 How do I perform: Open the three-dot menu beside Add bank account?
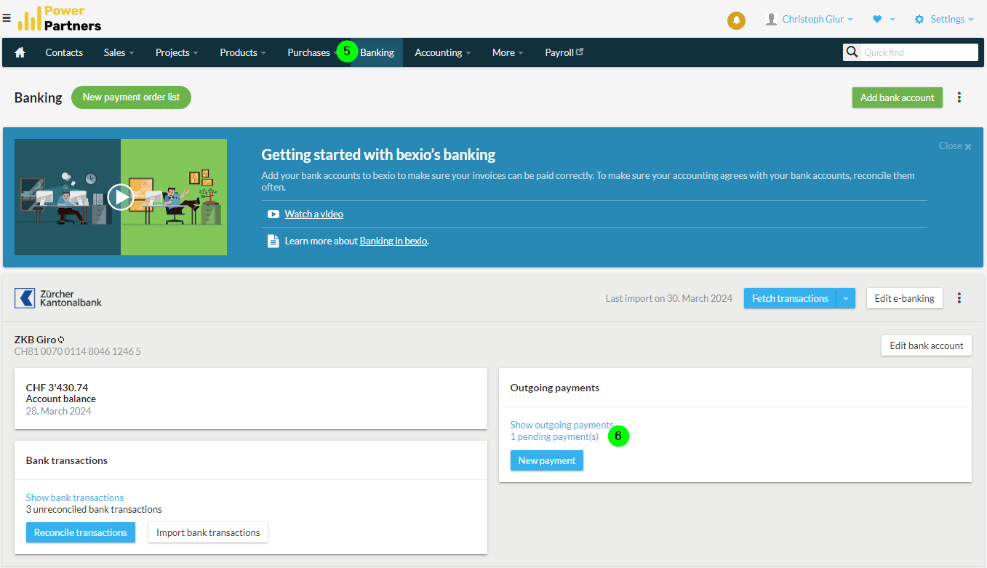tap(959, 97)
